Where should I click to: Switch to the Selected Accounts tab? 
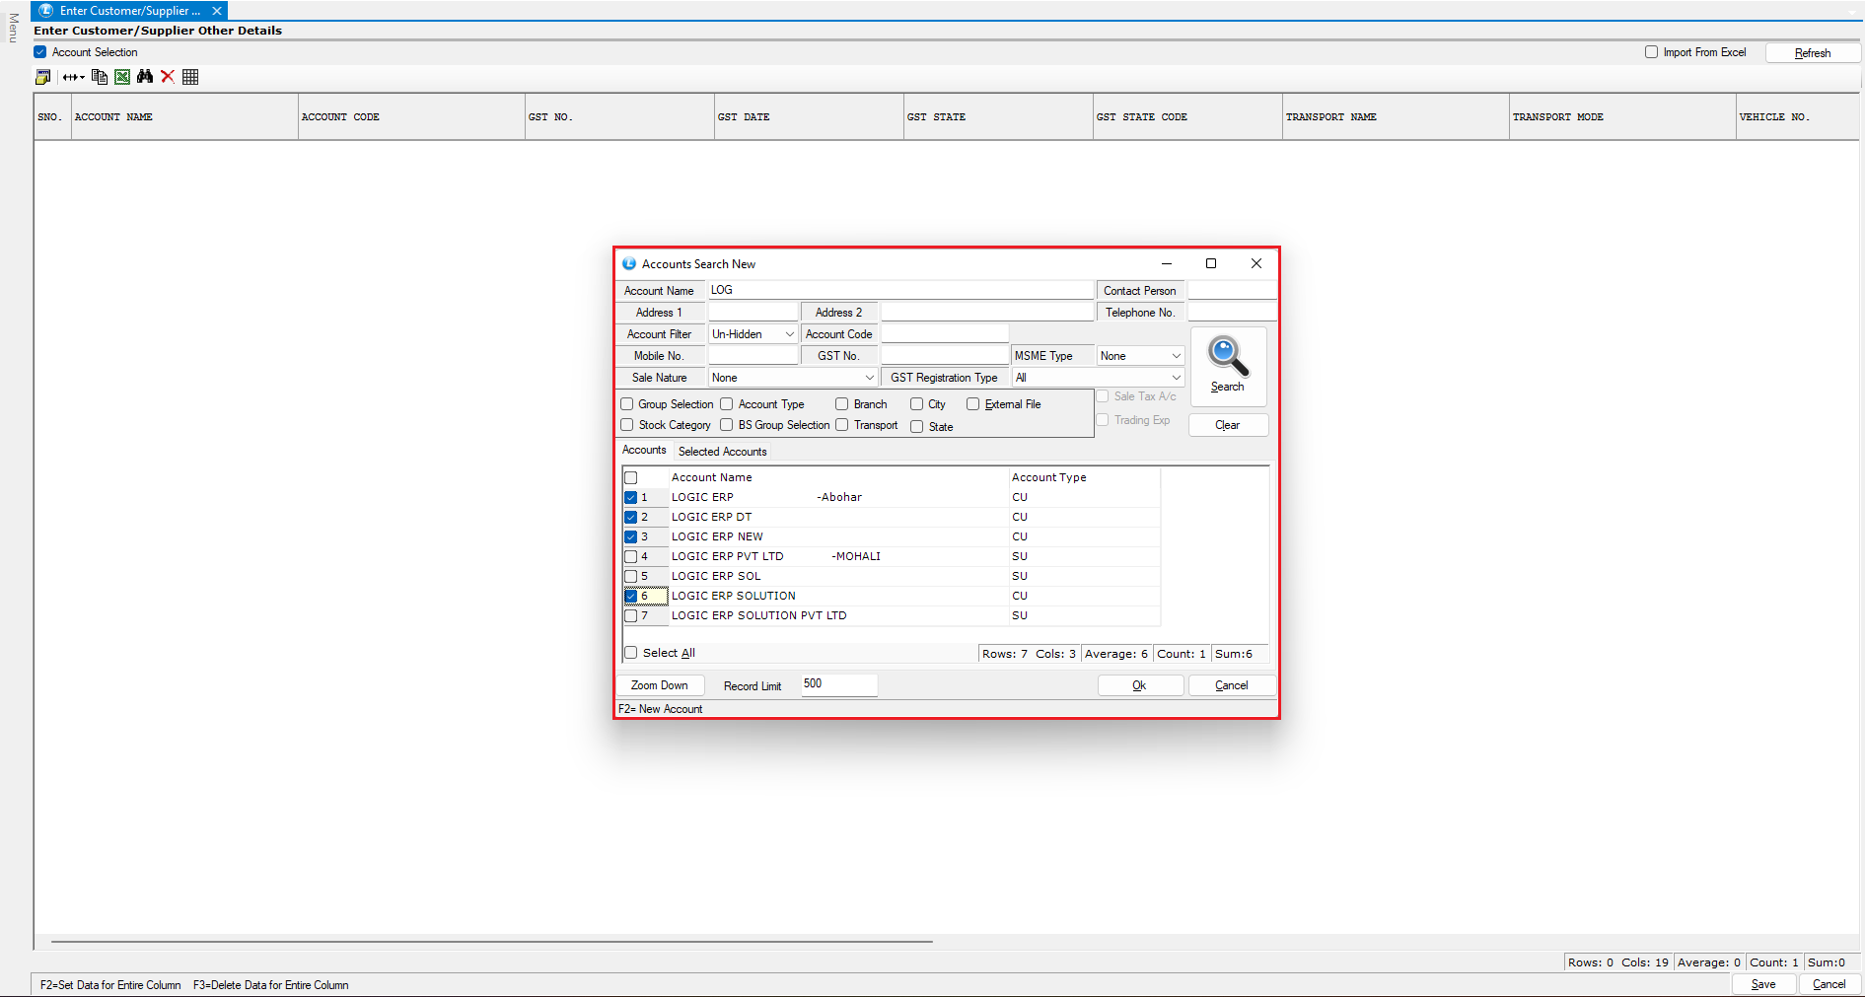pos(722,452)
